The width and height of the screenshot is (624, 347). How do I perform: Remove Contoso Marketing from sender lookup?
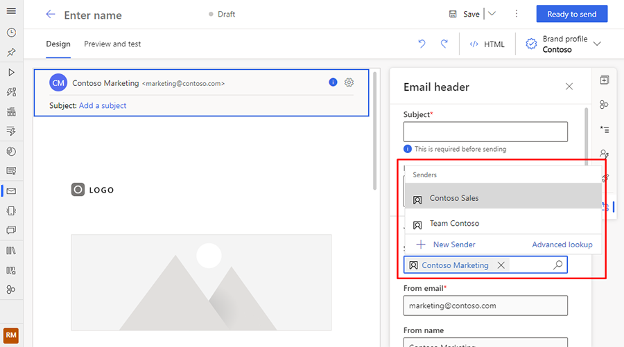tap(501, 265)
